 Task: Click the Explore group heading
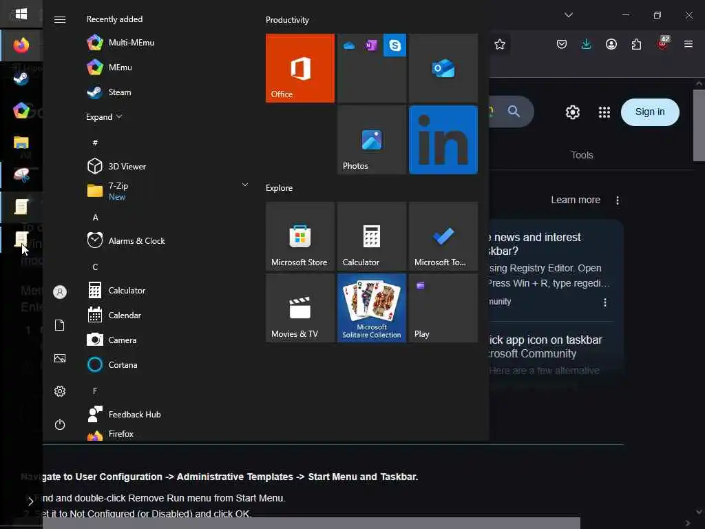pyautogui.click(x=280, y=188)
